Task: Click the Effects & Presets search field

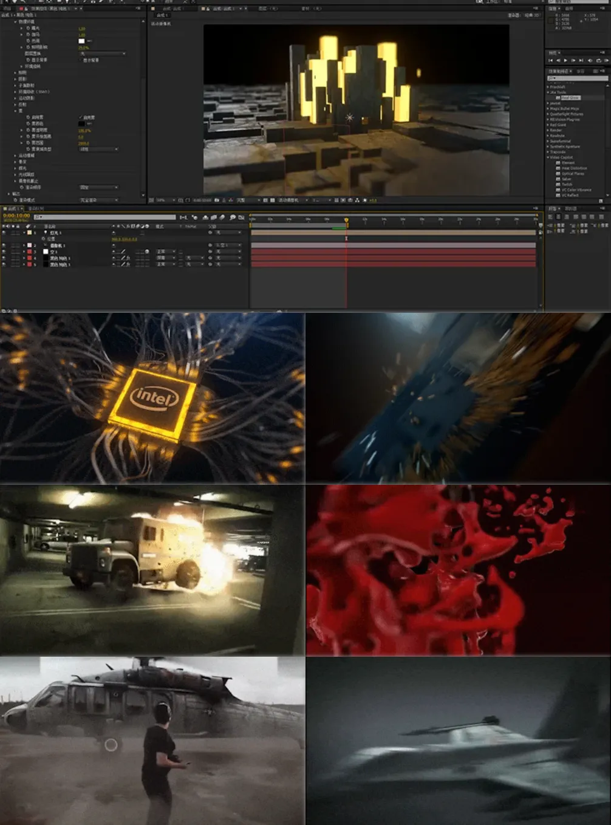Action: click(577, 78)
